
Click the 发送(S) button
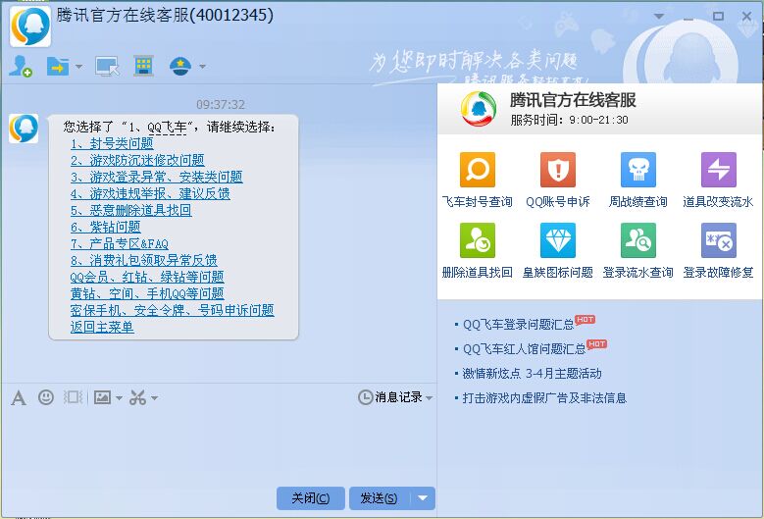(380, 498)
